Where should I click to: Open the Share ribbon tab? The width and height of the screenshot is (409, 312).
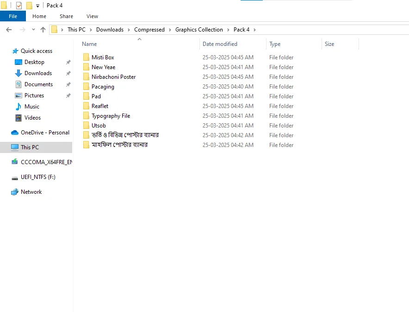click(x=66, y=16)
